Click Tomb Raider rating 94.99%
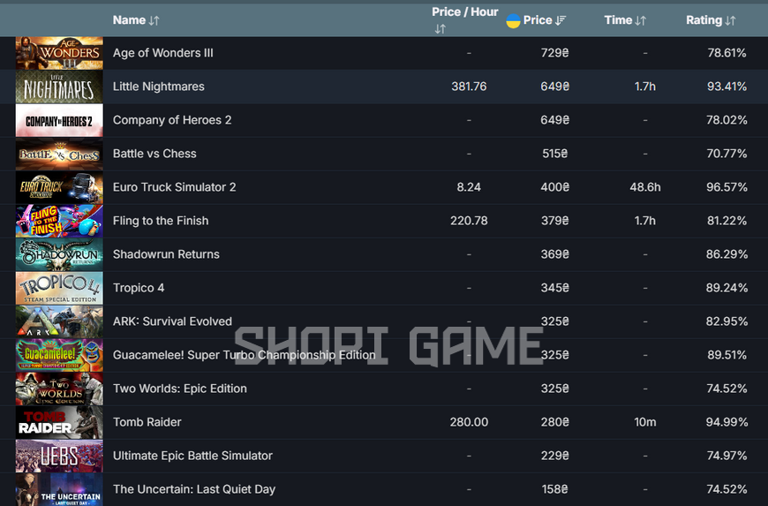 [x=727, y=422]
